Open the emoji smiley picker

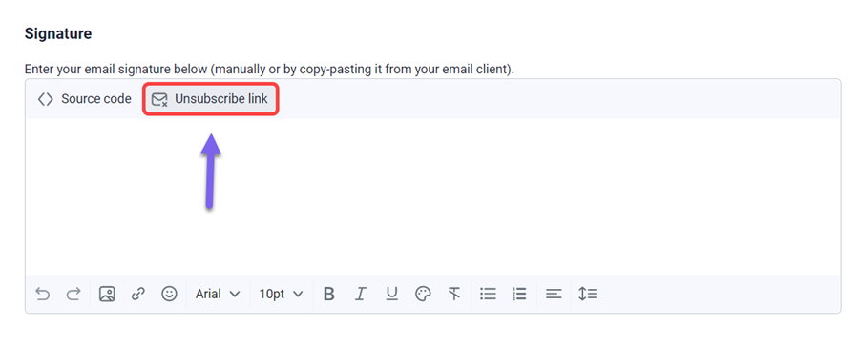click(x=169, y=294)
